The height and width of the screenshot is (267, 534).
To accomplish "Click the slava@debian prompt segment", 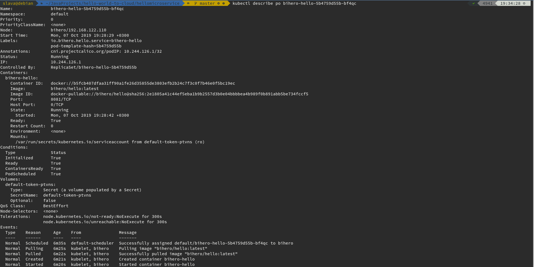I will coord(18,3).
